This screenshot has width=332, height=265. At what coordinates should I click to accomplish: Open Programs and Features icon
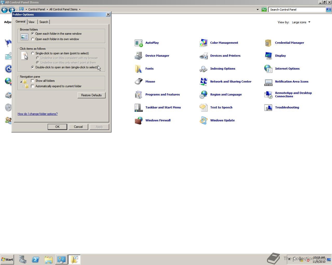139,95
